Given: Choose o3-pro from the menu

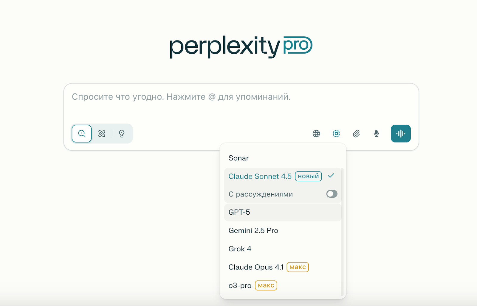Looking at the screenshot, I should [x=240, y=285].
